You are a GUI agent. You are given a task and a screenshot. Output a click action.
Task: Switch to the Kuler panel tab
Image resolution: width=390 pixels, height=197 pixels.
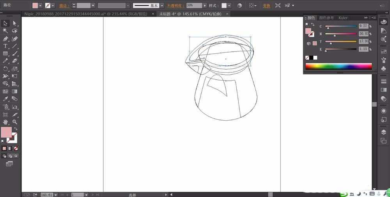pyautogui.click(x=343, y=18)
